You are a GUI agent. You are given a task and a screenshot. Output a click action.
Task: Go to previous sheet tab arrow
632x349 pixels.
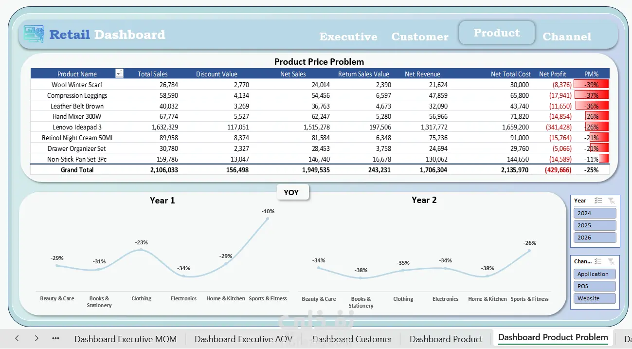coord(17,338)
